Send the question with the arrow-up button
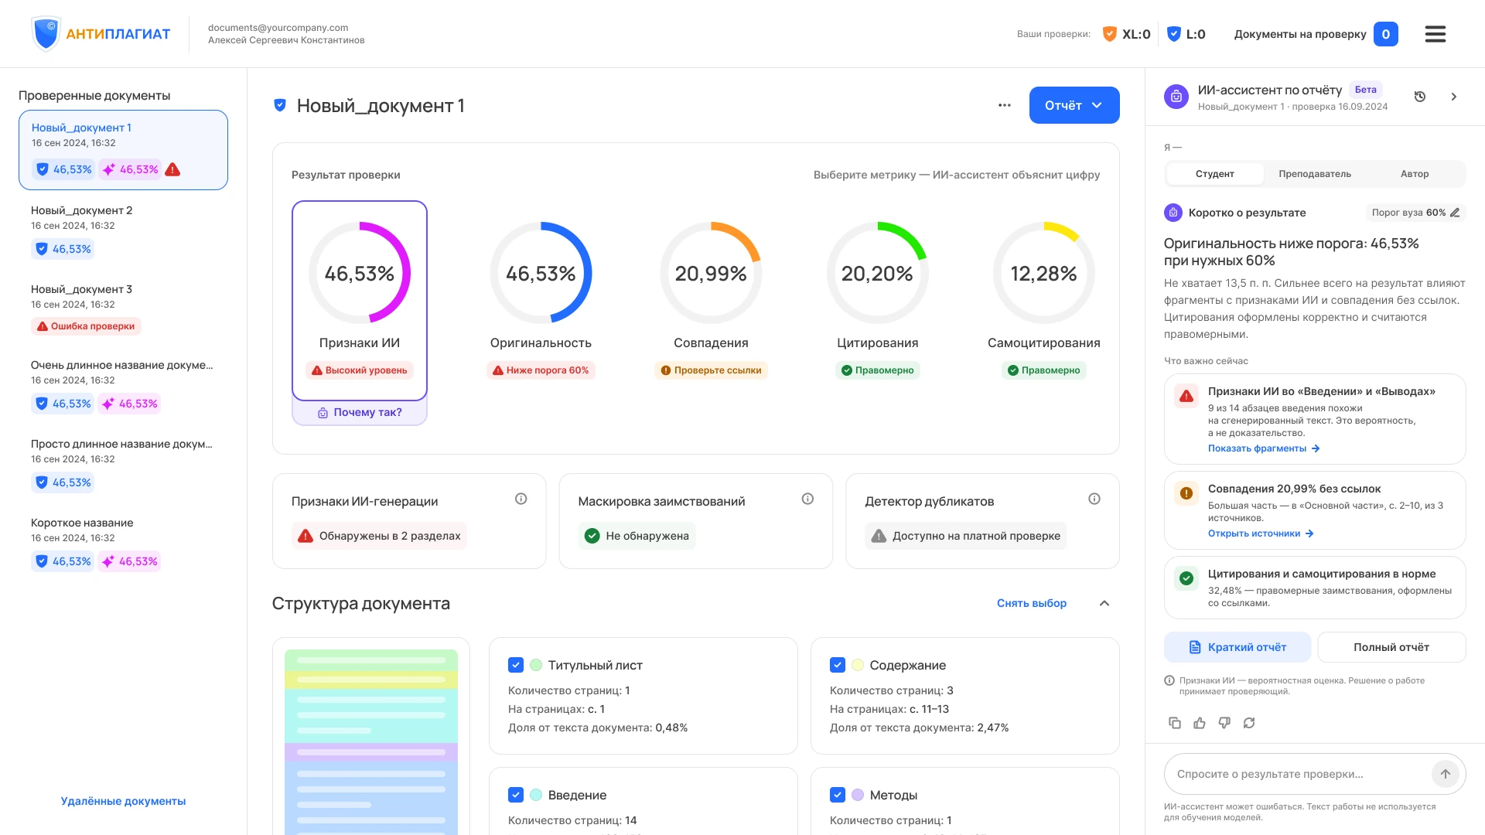1485x835 pixels. 1445,774
